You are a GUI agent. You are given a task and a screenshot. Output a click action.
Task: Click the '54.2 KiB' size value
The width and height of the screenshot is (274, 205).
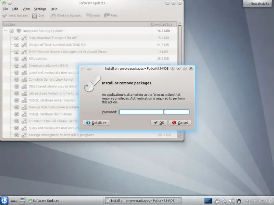point(163,45)
